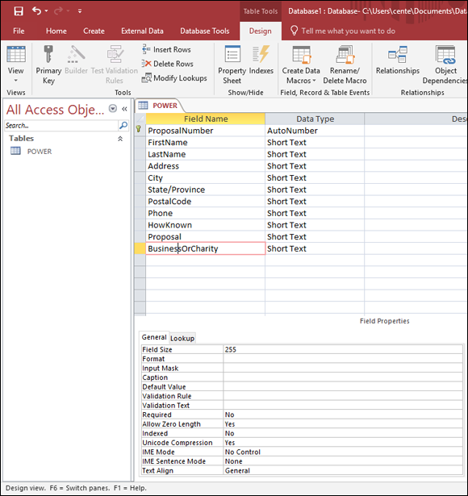The width and height of the screenshot is (468, 496).
Task: Click the Object Dependencies icon
Action: (x=445, y=54)
